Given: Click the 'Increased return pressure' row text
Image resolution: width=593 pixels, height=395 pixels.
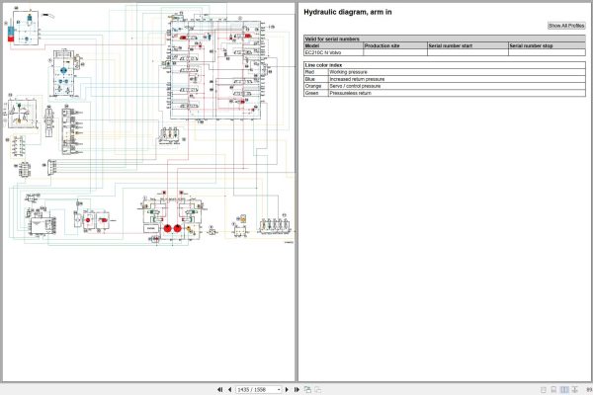Looking at the screenshot, I should (357, 79).
